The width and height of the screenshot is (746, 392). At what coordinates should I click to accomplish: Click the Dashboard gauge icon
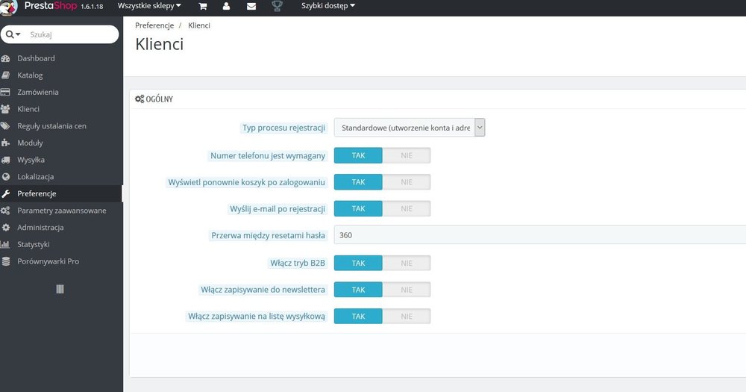point(6,58)
